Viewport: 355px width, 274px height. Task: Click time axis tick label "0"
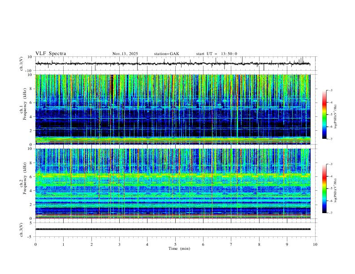(x=35, y=244)
